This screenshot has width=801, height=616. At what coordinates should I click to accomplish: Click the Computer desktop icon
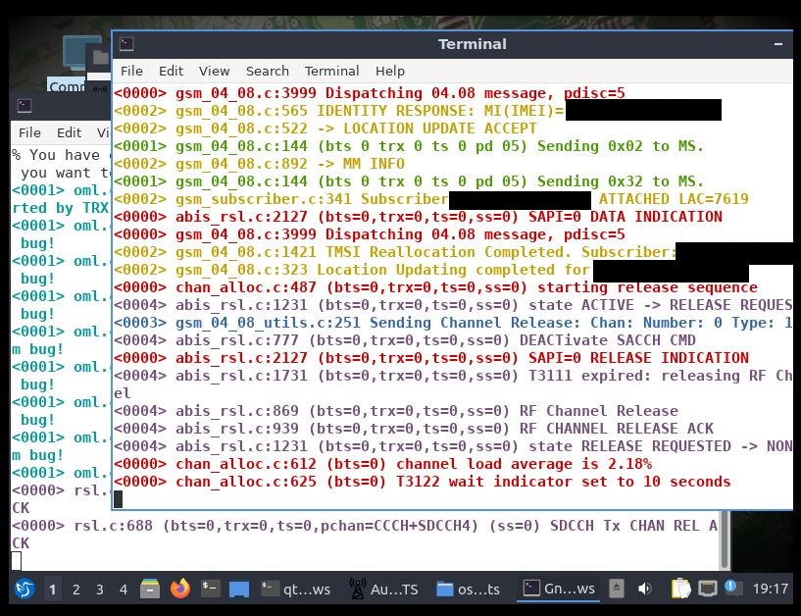pyautogui.click(x=77, y=65)
